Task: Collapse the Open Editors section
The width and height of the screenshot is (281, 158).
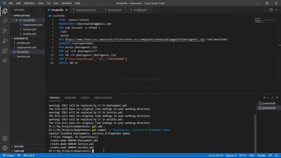Action: (22, 16)
